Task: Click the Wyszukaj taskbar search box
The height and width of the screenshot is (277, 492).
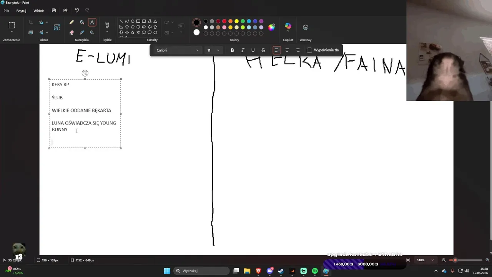Action: tap(201, 271)
